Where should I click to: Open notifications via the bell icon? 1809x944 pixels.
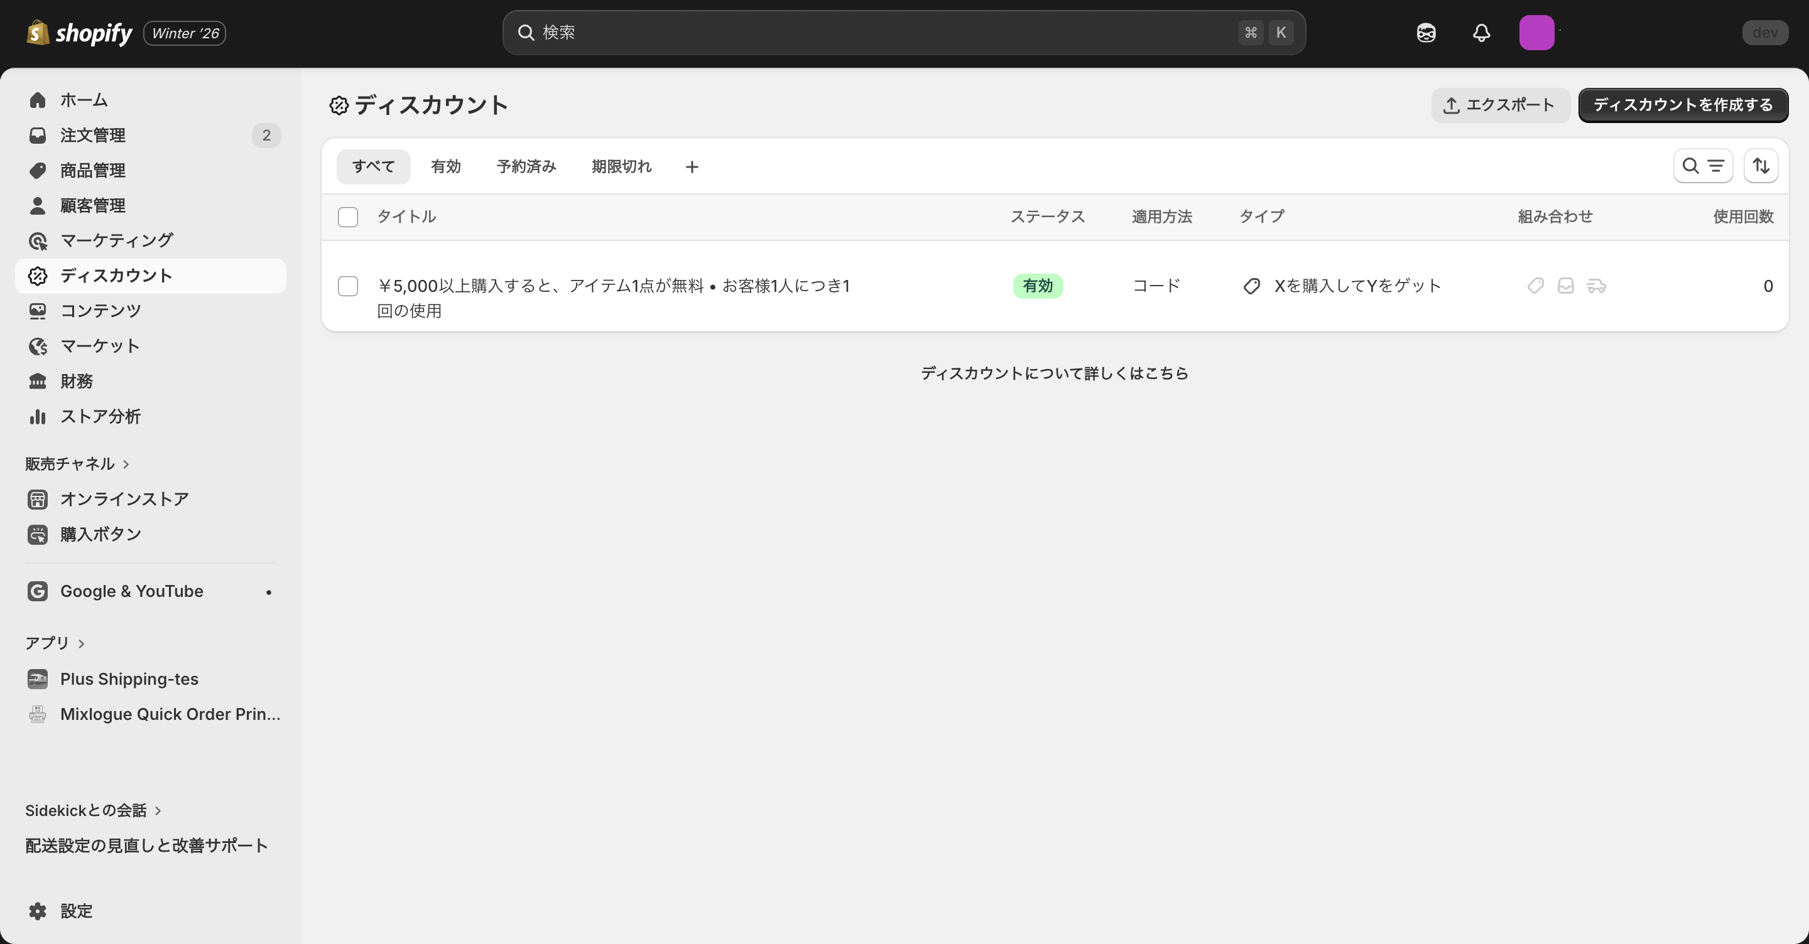[x=1480, y=32]
